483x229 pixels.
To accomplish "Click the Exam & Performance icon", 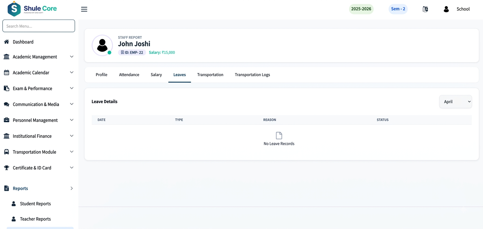I will (7, 88).
